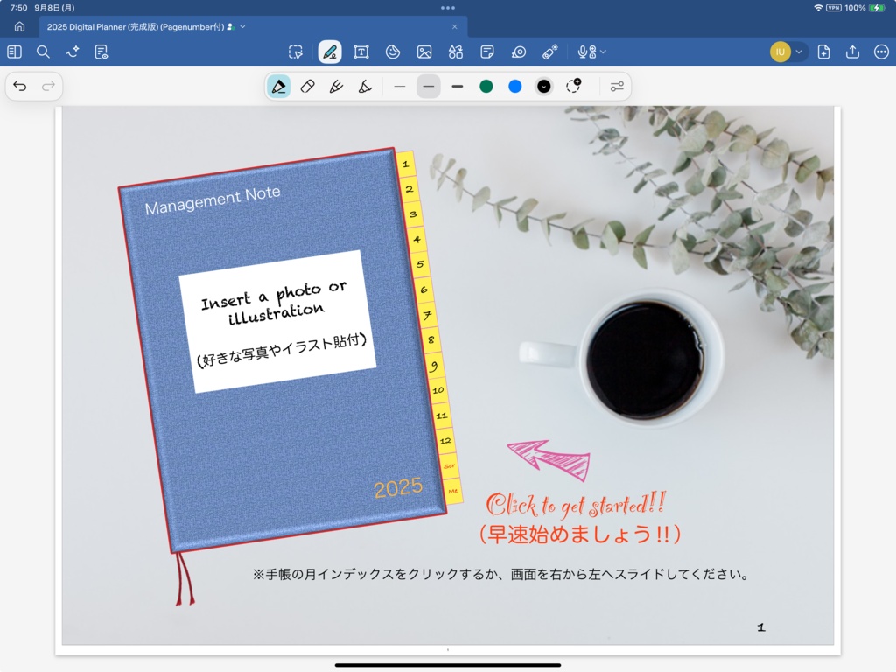Add a sticky note
The image size is (896, 672).
point(487,52)
